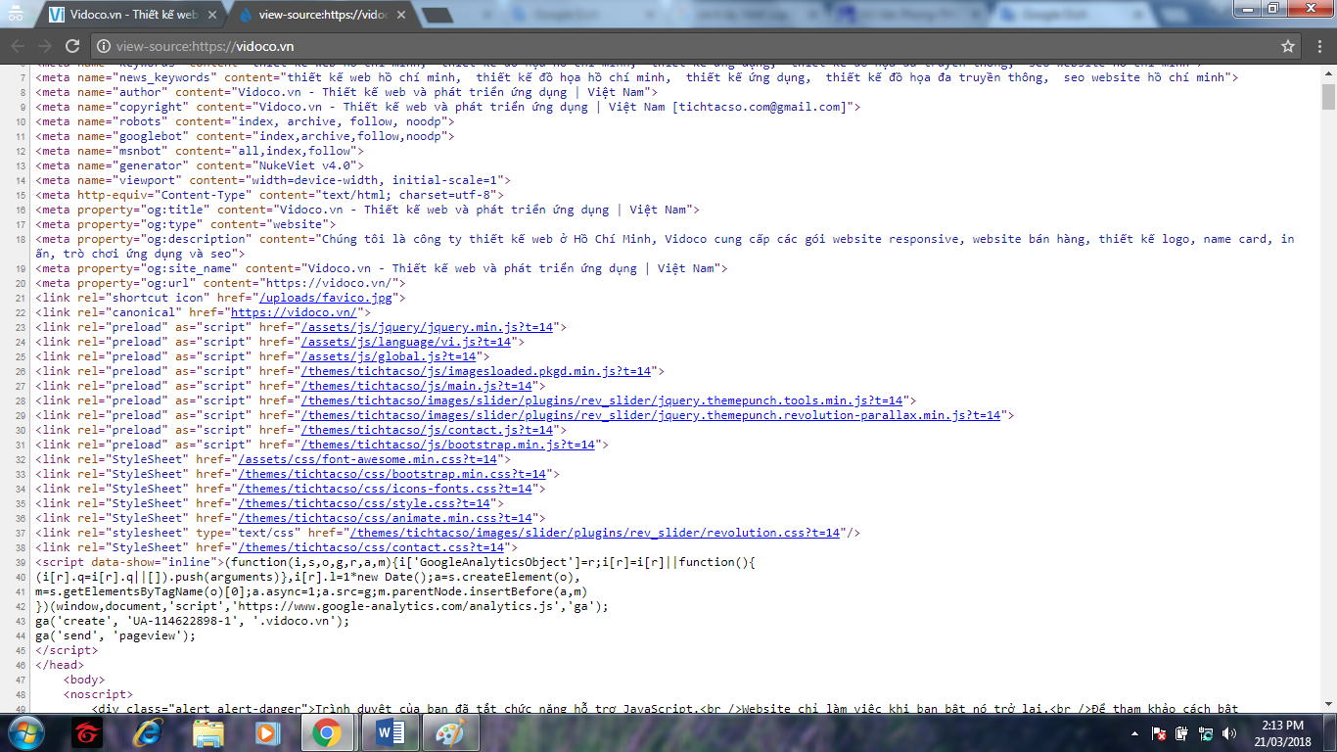Check the power icon in system tray
Viewport: 1337px width, 752px height.
pyautogui.click(x=1182, y=732)
